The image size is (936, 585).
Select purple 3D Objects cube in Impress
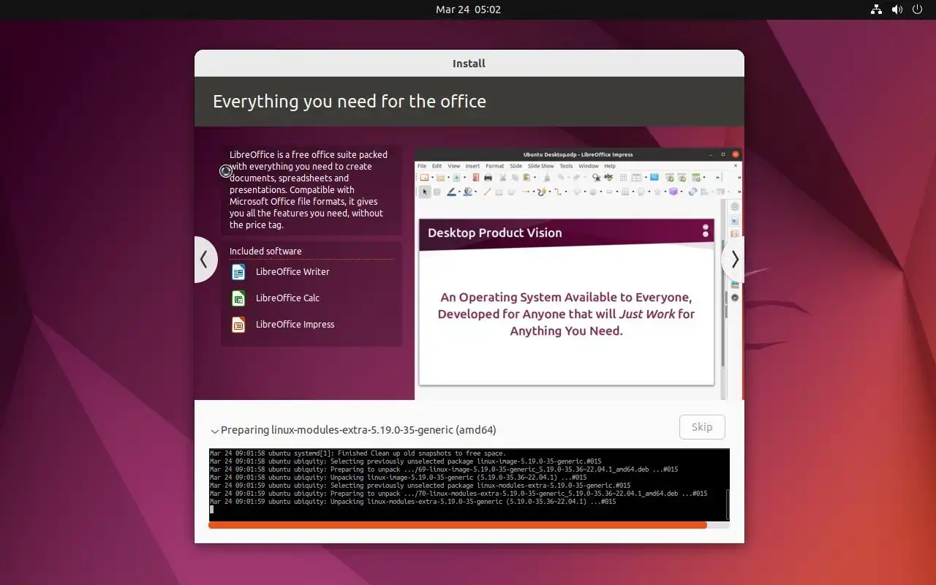coord(673,192)
